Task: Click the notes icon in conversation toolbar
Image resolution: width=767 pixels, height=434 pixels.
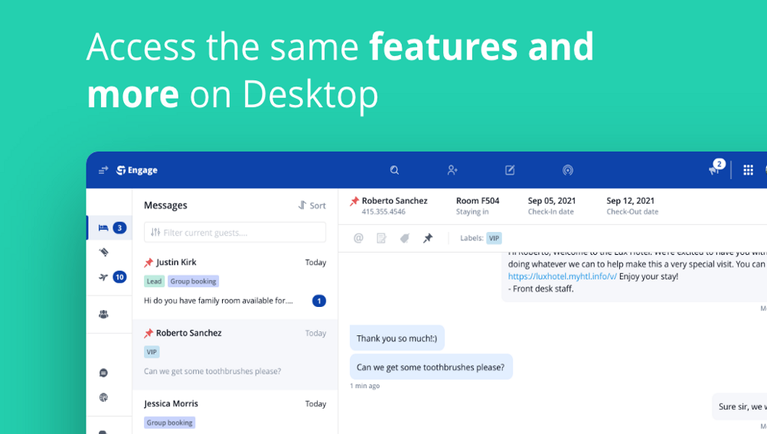Action: coord(381,238)
